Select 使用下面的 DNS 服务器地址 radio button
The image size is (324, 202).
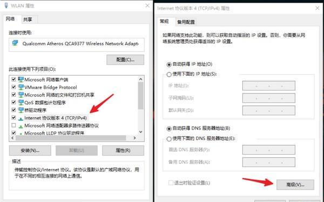click(x=169, y=139)
